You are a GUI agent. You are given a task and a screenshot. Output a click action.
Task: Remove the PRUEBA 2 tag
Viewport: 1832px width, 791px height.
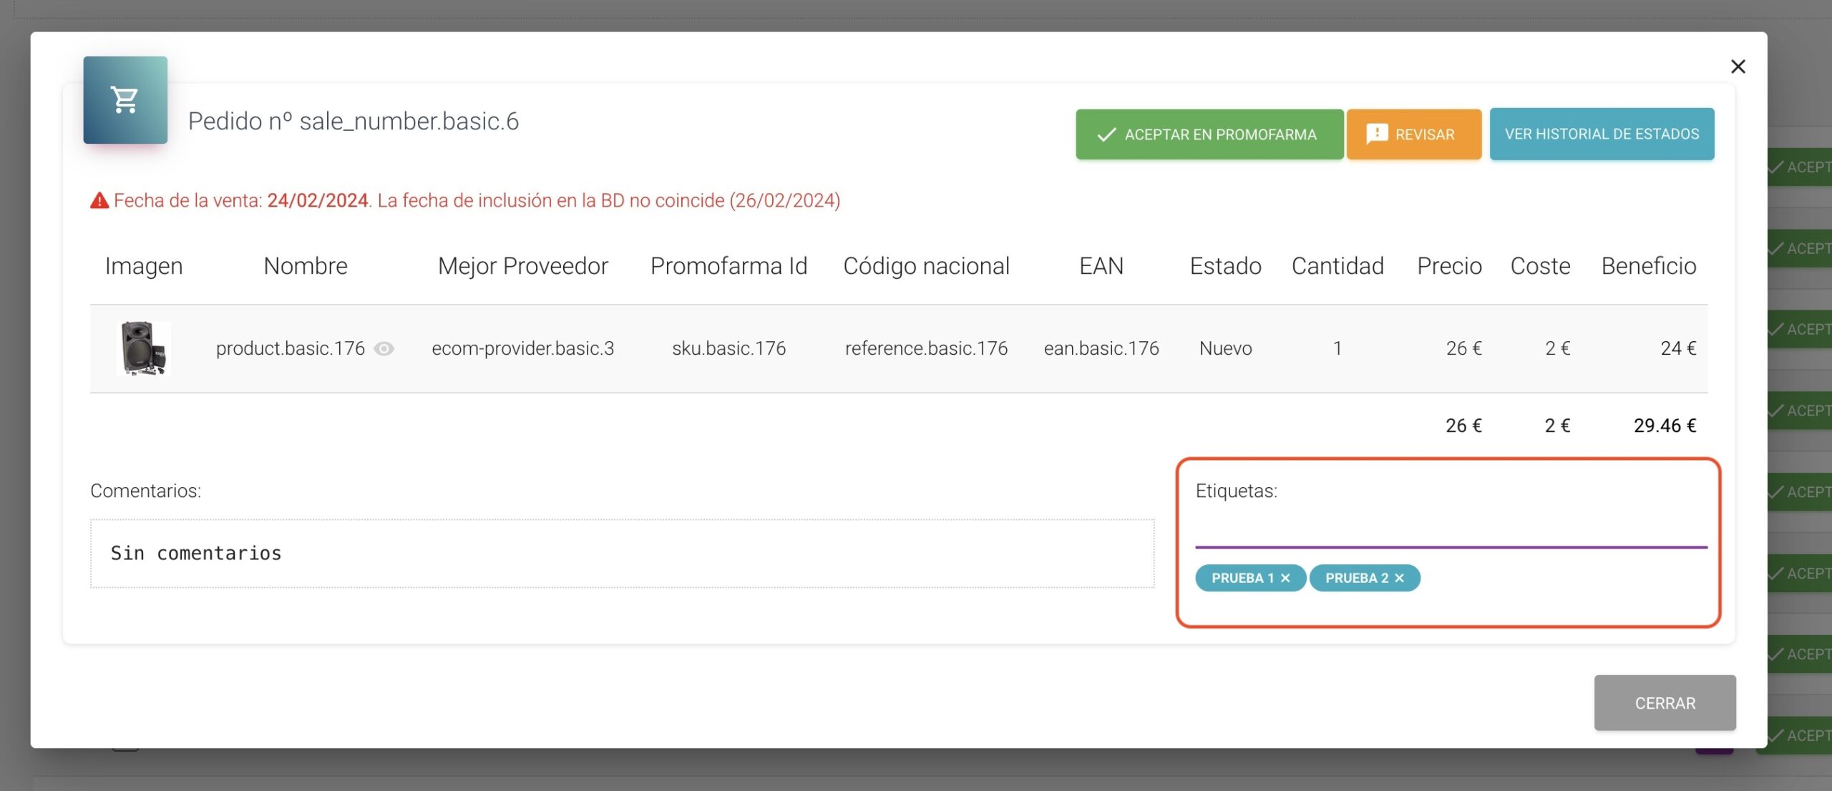[1400, 578]
